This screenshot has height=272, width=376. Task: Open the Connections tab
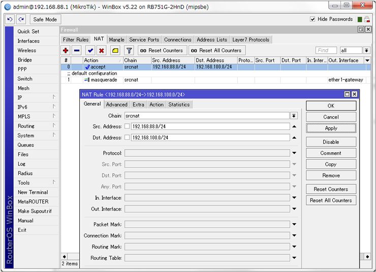coord(178,40)
